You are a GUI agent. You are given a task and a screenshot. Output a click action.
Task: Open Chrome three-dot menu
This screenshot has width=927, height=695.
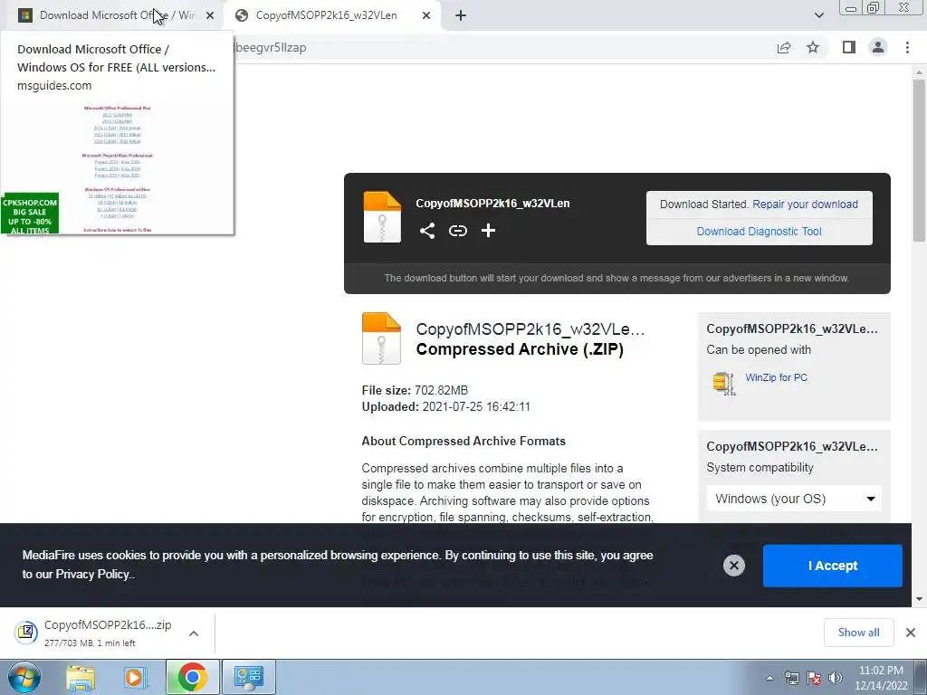tap(907, 47)
